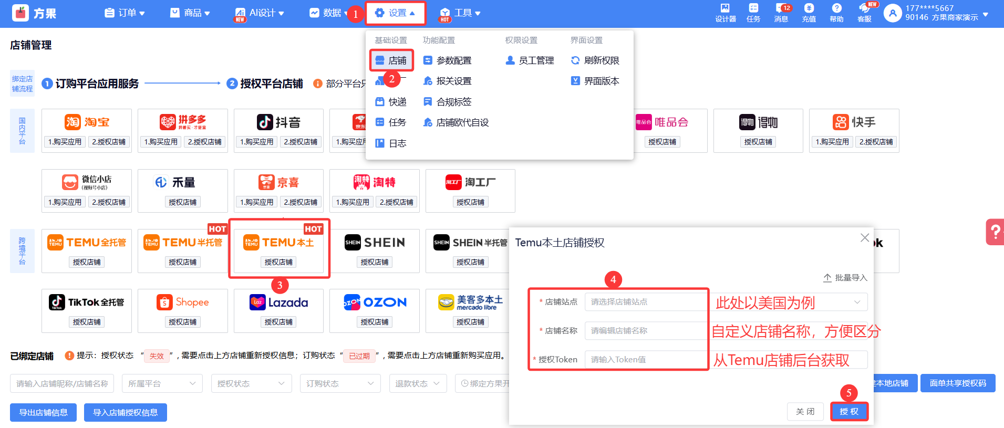Click the 快手 platform logo
Viewport: 1004px width, 428px height.
(854, 122)
